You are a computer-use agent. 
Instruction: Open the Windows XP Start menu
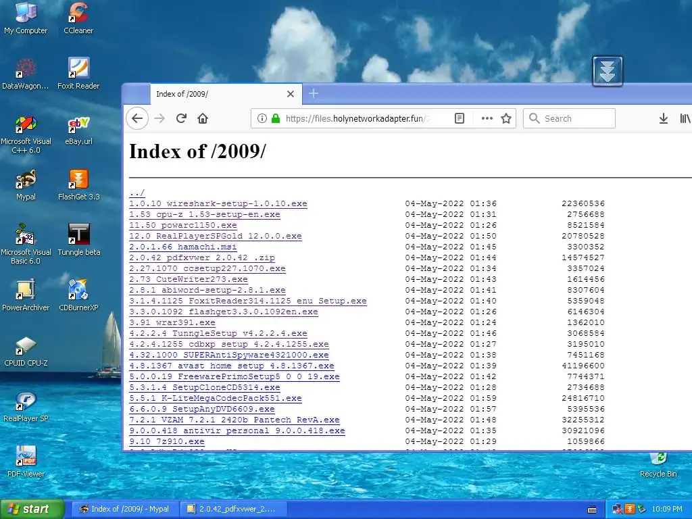click(32, 509)
